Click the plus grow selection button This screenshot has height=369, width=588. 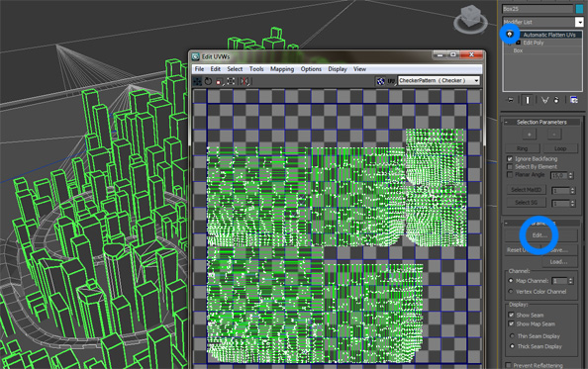click(530, 135)
